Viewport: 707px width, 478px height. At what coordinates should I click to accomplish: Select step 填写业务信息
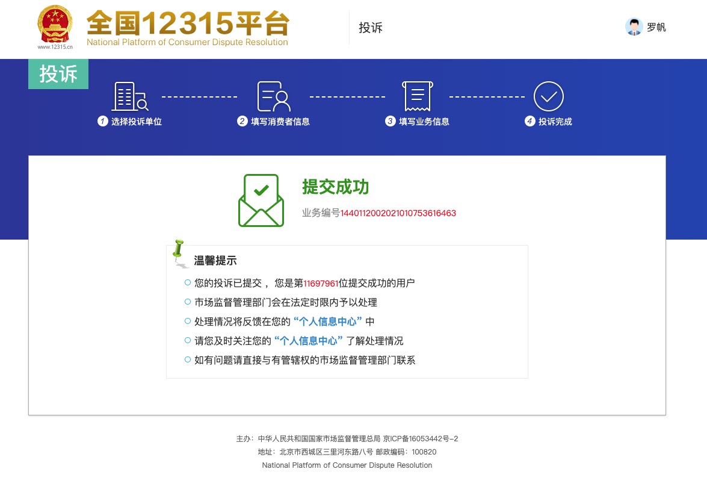pos(424,122)
